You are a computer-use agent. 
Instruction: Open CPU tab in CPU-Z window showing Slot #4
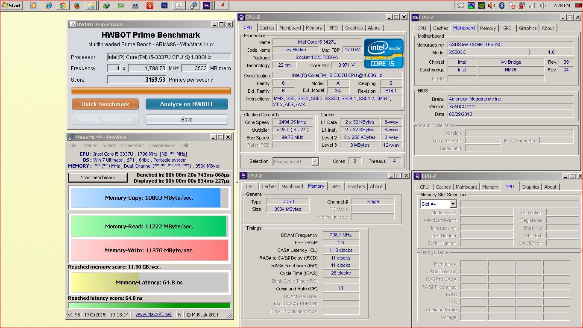tap(425, 187)
